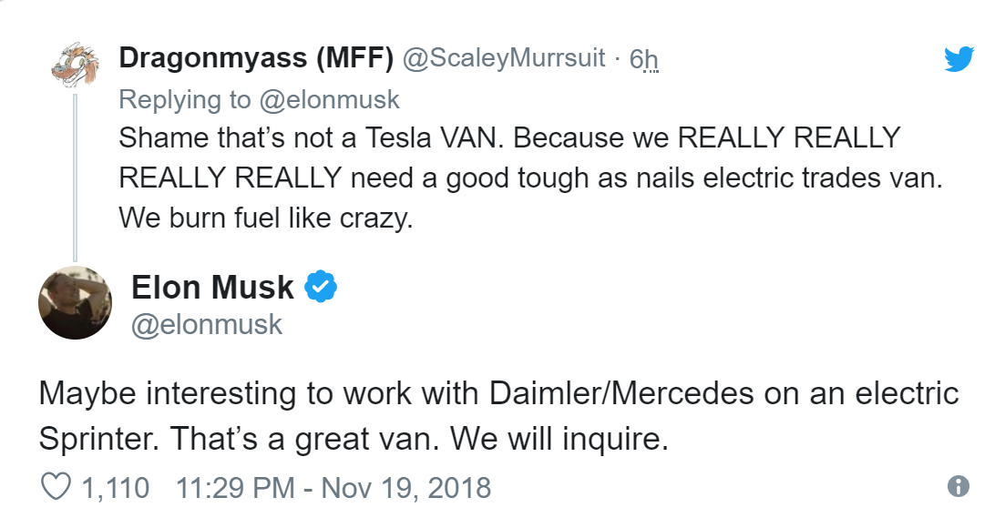Screen dimensions: 1005x528
Task: Open the Dragonmyass (MFF) display name
Action: 256,57
